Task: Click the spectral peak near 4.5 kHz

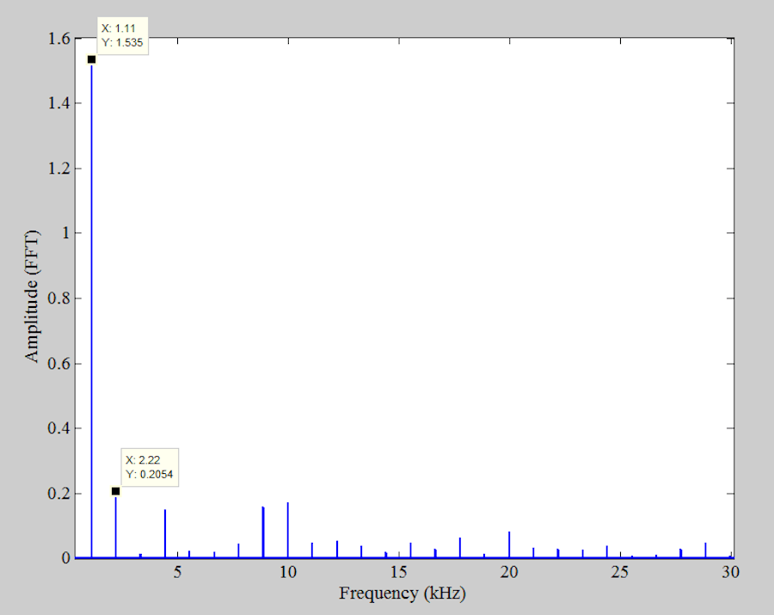Action: coord(165,533)
